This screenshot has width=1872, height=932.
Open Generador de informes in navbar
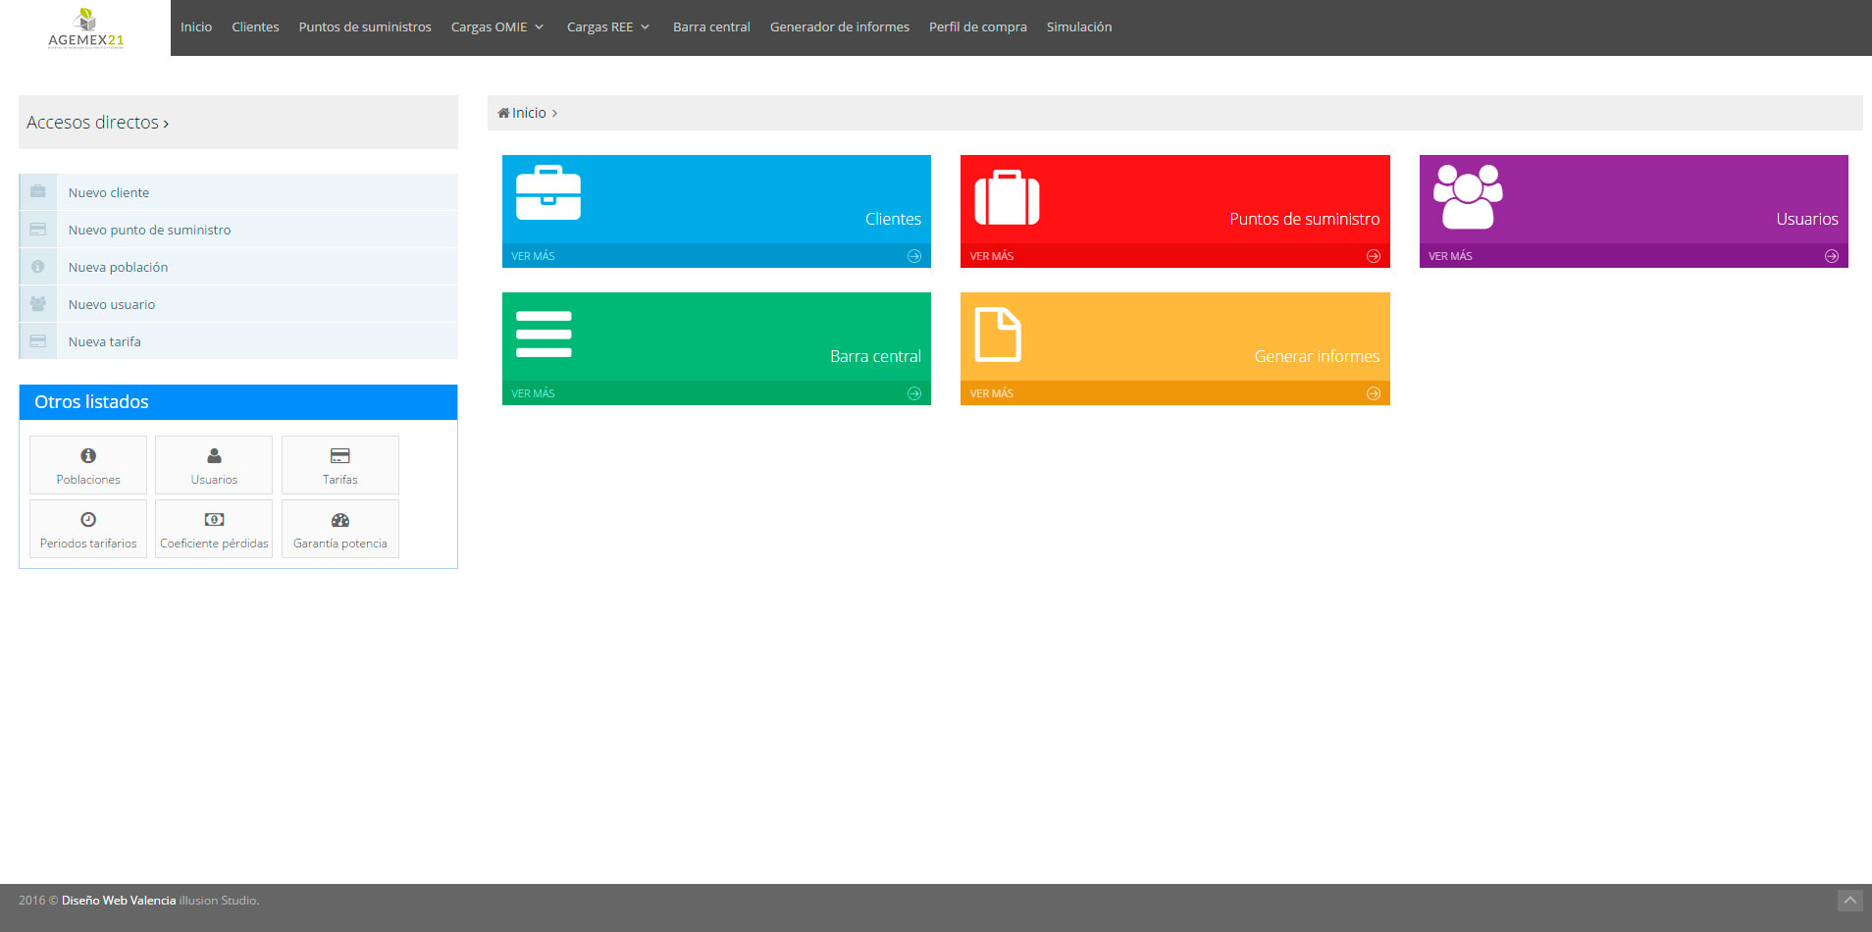[x=839, y=27]
